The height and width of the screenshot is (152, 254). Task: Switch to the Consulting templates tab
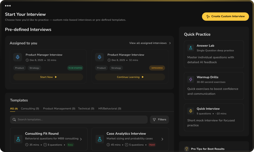point(30,108)
